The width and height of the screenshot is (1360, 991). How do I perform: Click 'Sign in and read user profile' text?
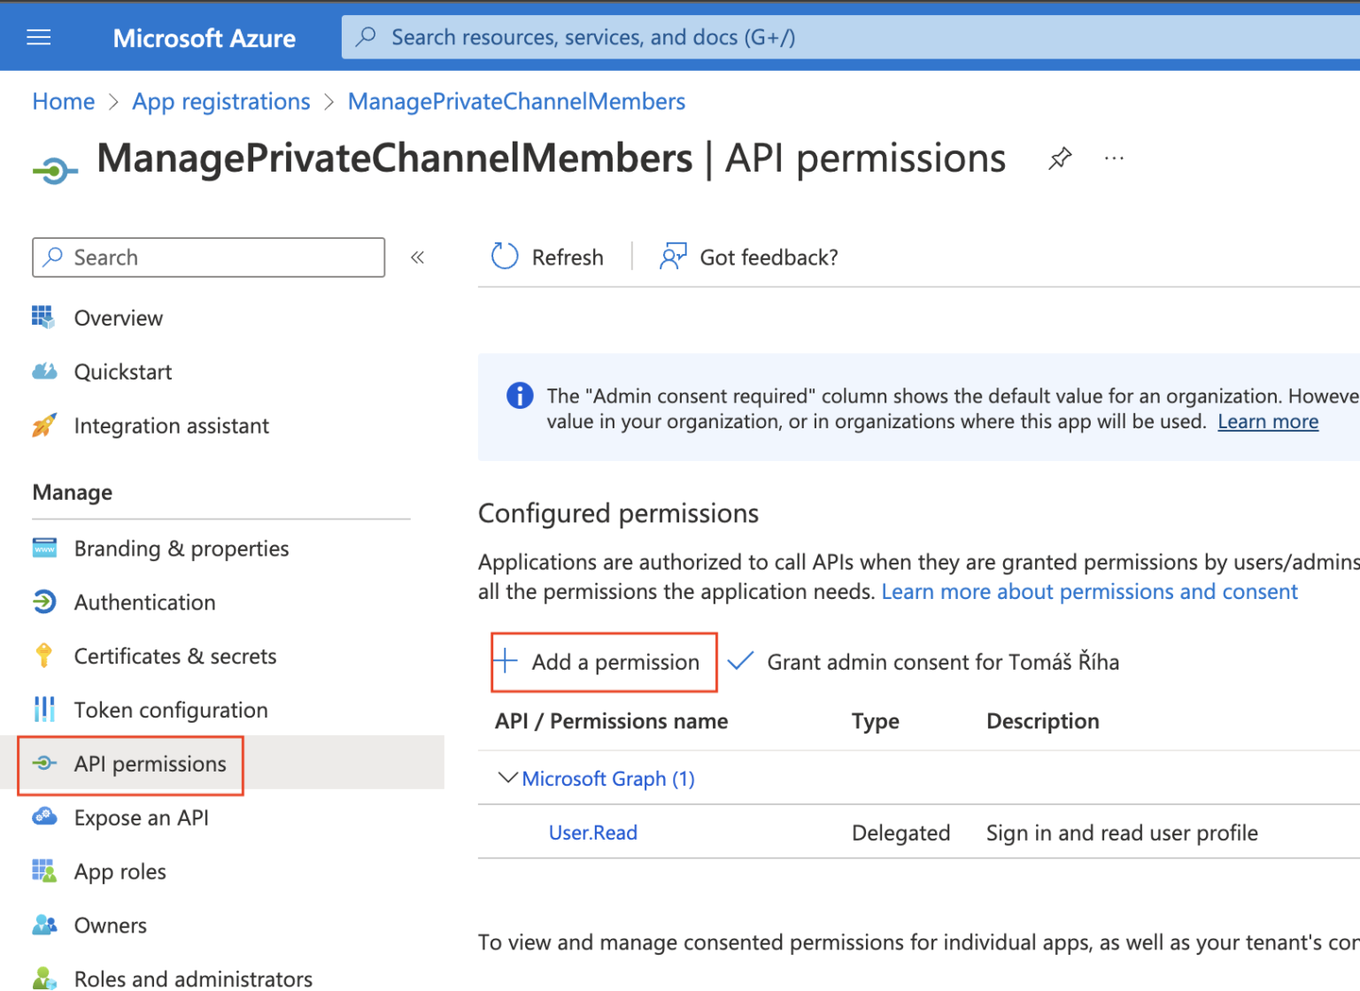click(1122, 833)
